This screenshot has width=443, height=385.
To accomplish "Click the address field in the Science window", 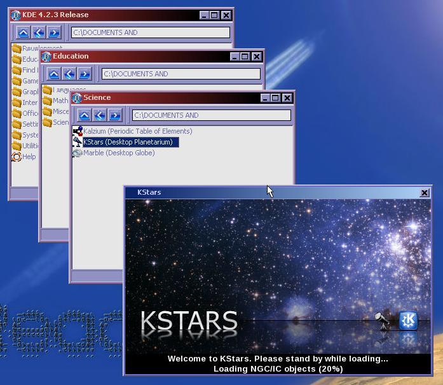I will pos(211,115).
